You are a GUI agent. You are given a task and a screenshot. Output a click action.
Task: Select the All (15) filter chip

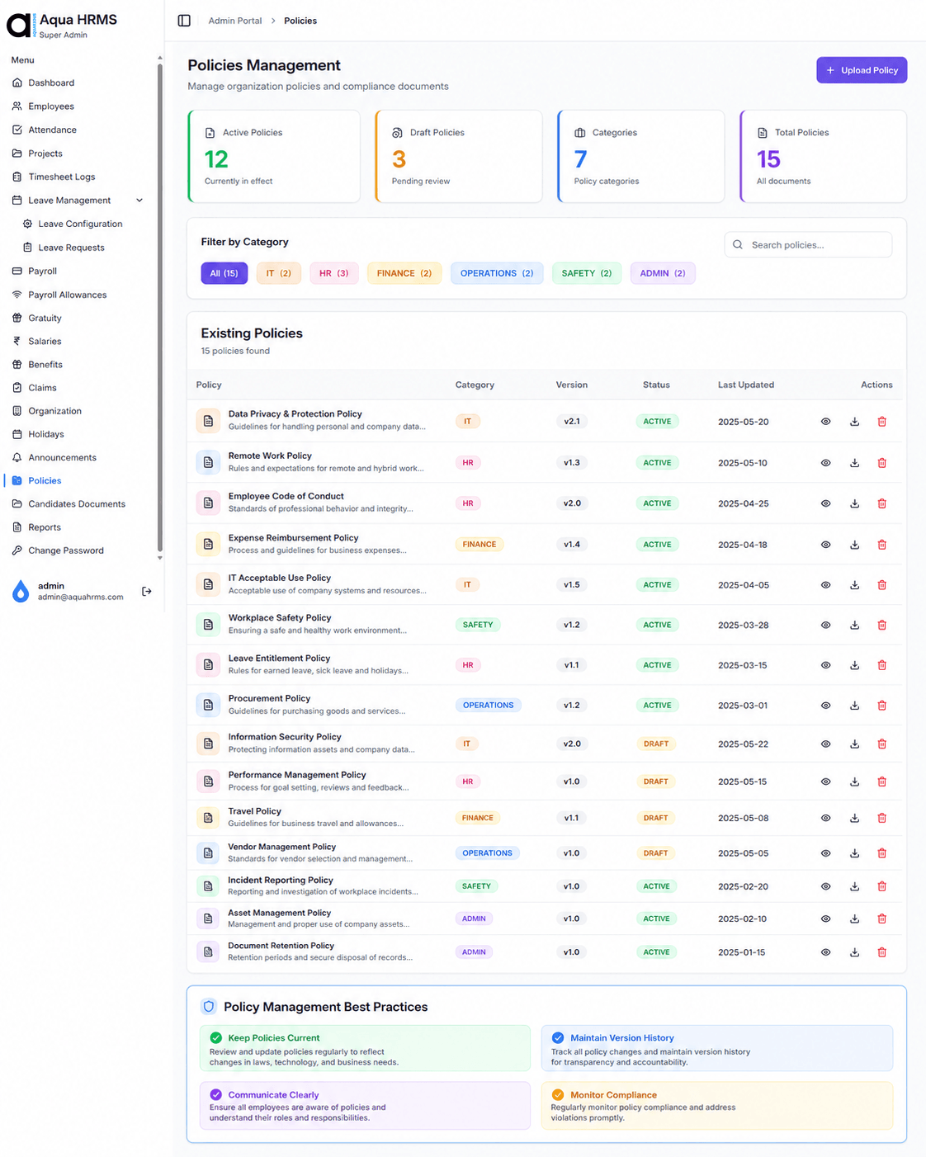click(x=224, y=273)
